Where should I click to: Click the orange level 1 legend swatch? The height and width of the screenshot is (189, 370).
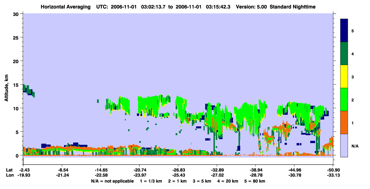click(x=344, y=122)
